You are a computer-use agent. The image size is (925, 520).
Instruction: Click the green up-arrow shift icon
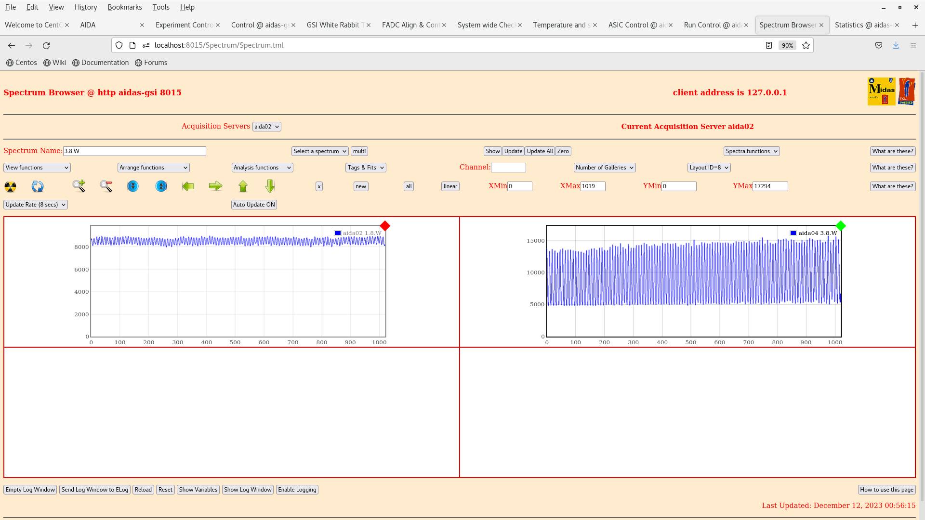tap(243, 186)
